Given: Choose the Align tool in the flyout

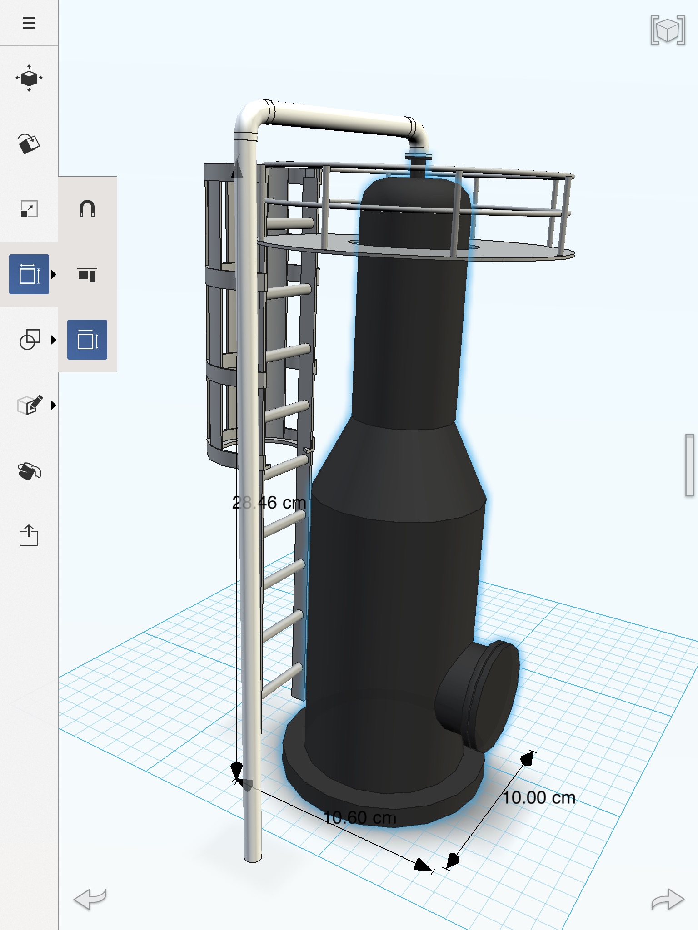Looking at the screenshot, I should [x=87, y=275].
